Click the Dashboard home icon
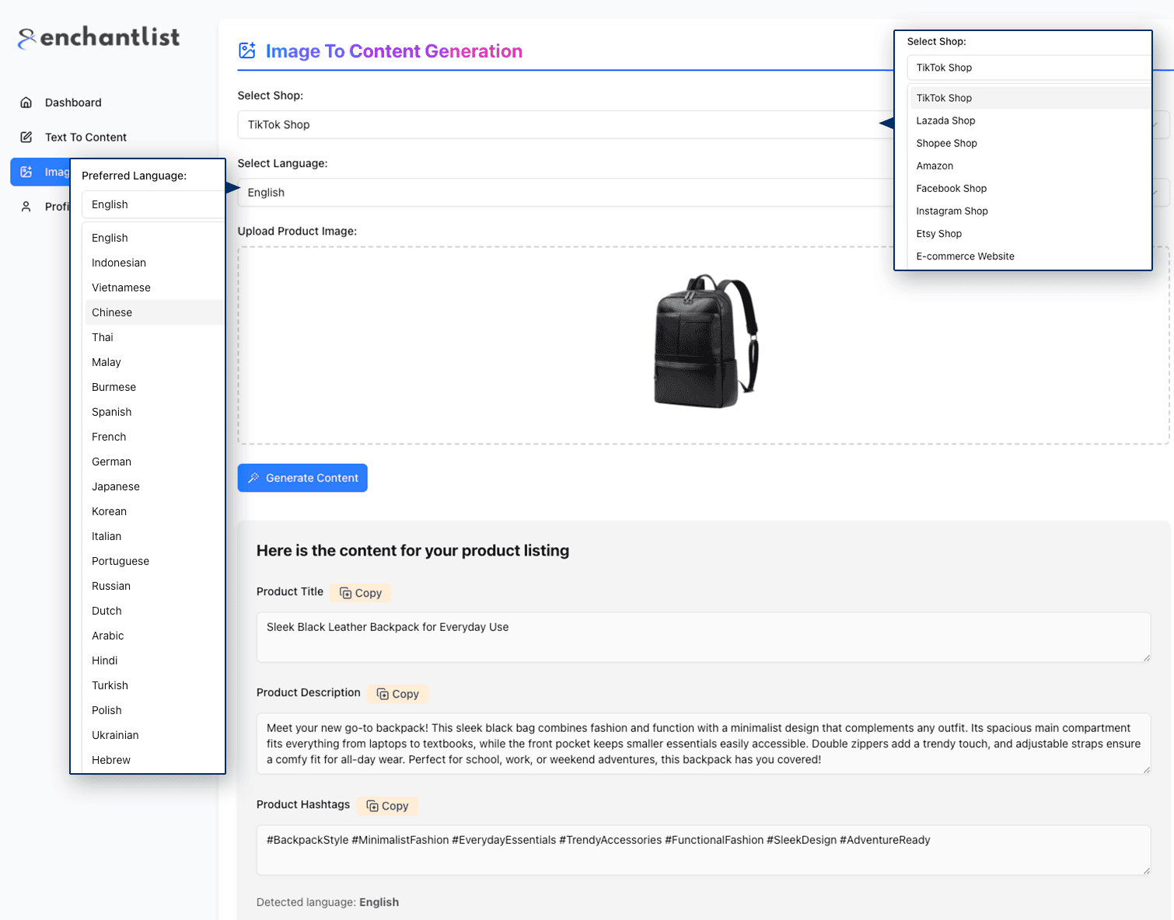1174x920 pixels. pyautogui.click(x=26, y=103)
